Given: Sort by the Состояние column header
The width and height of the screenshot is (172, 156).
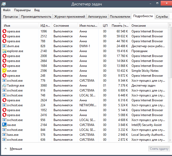Looking at the screenshot, I should click(x=65, y=26).
